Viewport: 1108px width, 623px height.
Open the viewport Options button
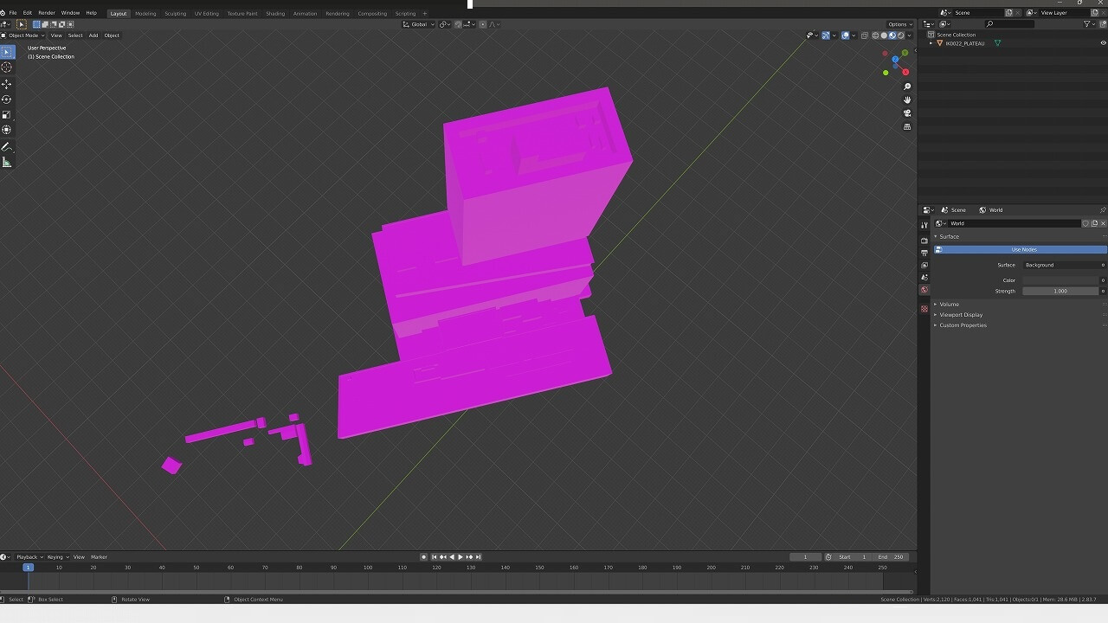click(x=898, y=24)
